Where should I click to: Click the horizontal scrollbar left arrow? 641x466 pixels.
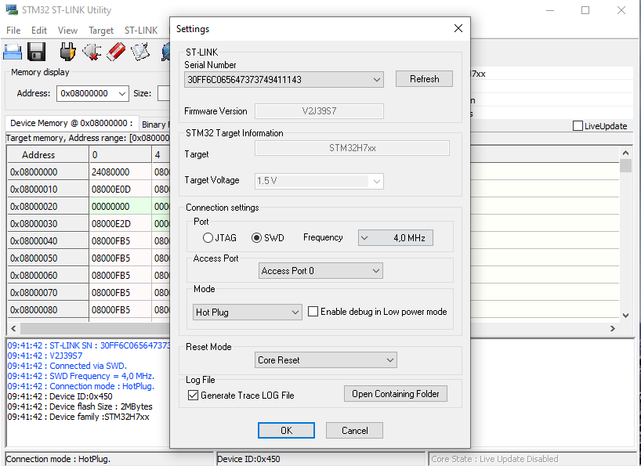pos(13,328)
